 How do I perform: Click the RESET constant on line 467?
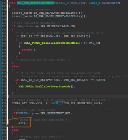pyautogui.click(x=100, y=80)
